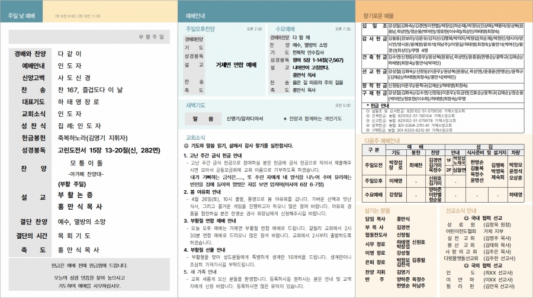Viewport: 533px width, 298px height.
Task: Select the text '목 회 기 도'
Action: (74, 236)
